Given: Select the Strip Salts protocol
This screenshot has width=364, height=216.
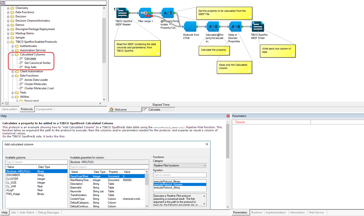Looking at the screenshot, I should [31, 67].
